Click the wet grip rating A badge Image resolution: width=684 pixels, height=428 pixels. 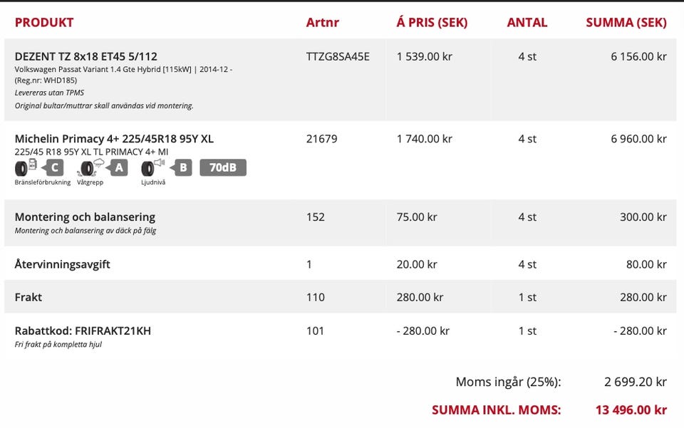click(x=118, y=168)
